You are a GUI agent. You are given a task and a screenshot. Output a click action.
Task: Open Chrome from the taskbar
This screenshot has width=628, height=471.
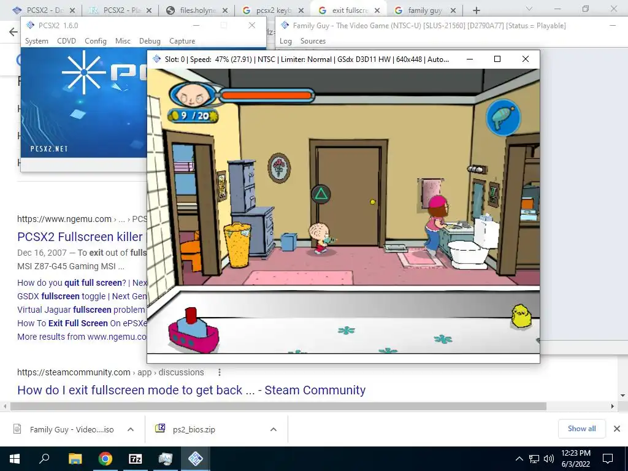point(105,459)
